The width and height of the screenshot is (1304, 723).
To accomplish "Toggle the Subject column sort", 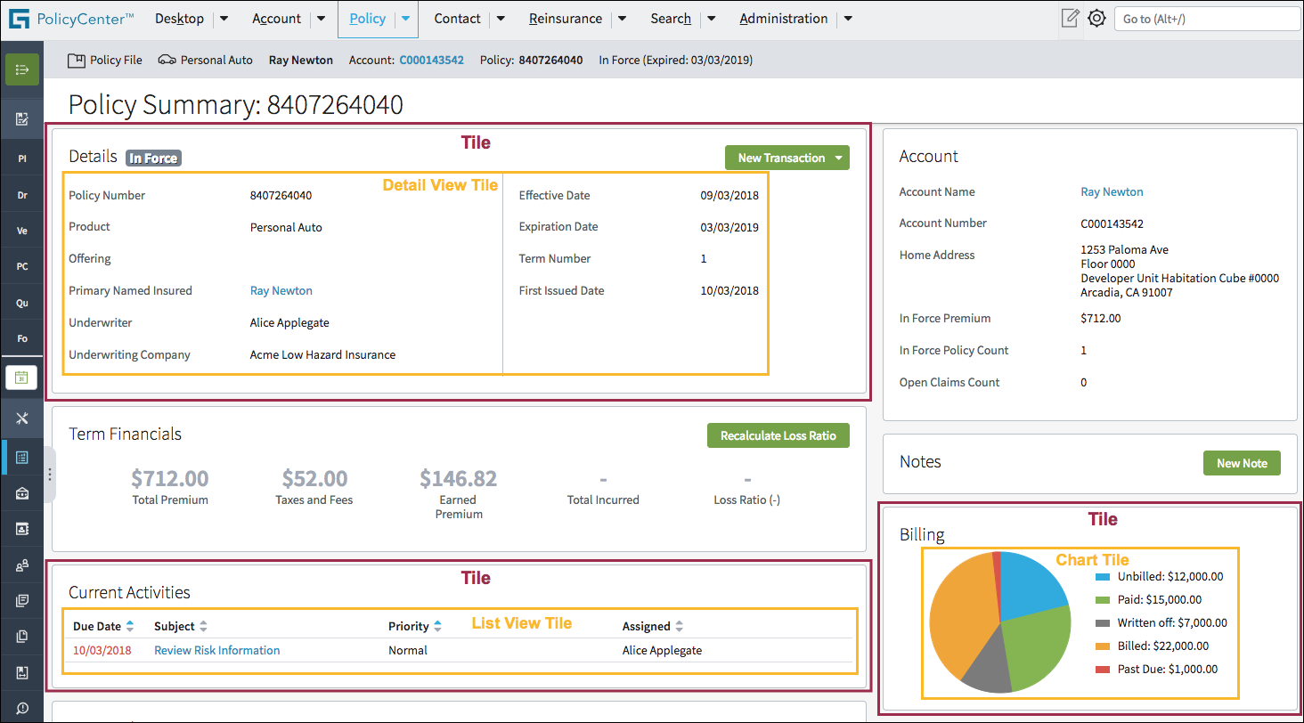I will click(x=202, y=625).
